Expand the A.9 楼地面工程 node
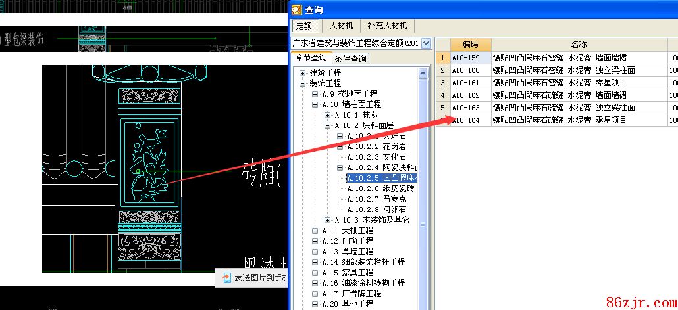The height and width of the screenshot is (310, 678). tap(315, 94)
